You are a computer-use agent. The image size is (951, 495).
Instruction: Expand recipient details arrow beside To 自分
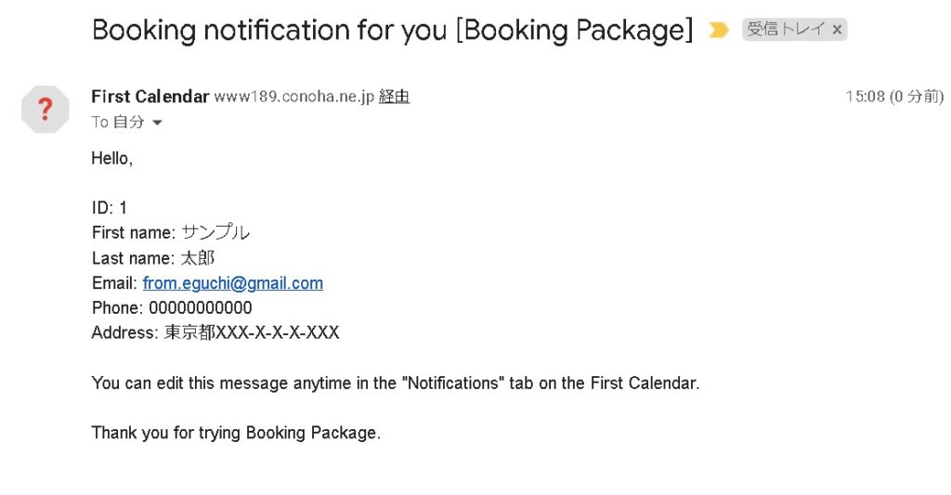tap(157, 123)
